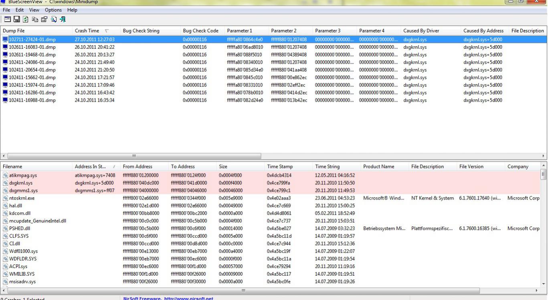Select mcupdate_GenuineIntel.dll row

[x=271, y=221]
